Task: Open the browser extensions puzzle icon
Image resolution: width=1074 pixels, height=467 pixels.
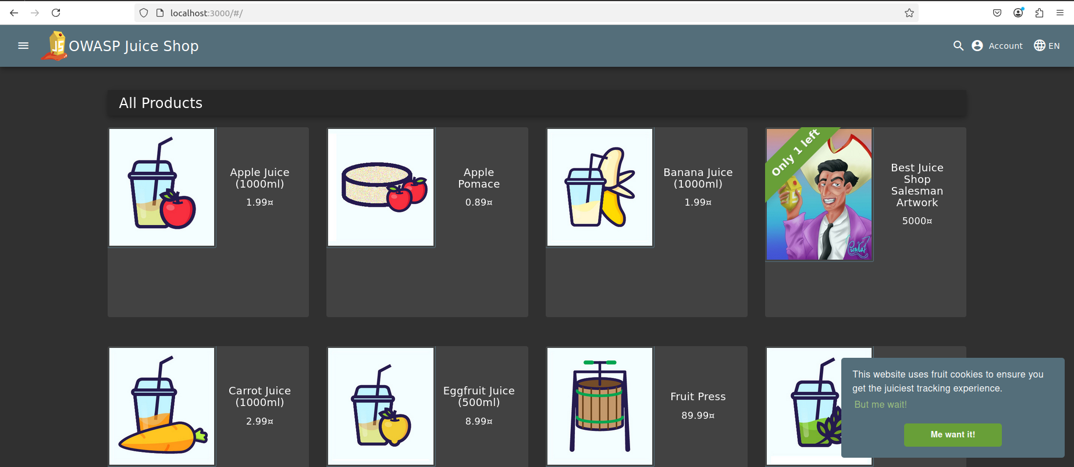Action: pos(1039,13)
